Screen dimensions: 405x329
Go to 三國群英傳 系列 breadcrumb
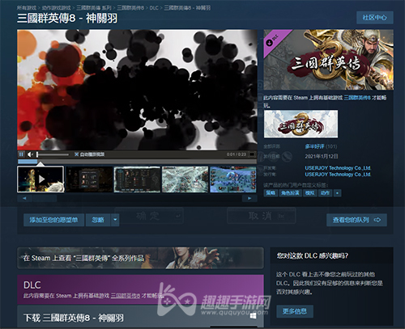(94, 8)
